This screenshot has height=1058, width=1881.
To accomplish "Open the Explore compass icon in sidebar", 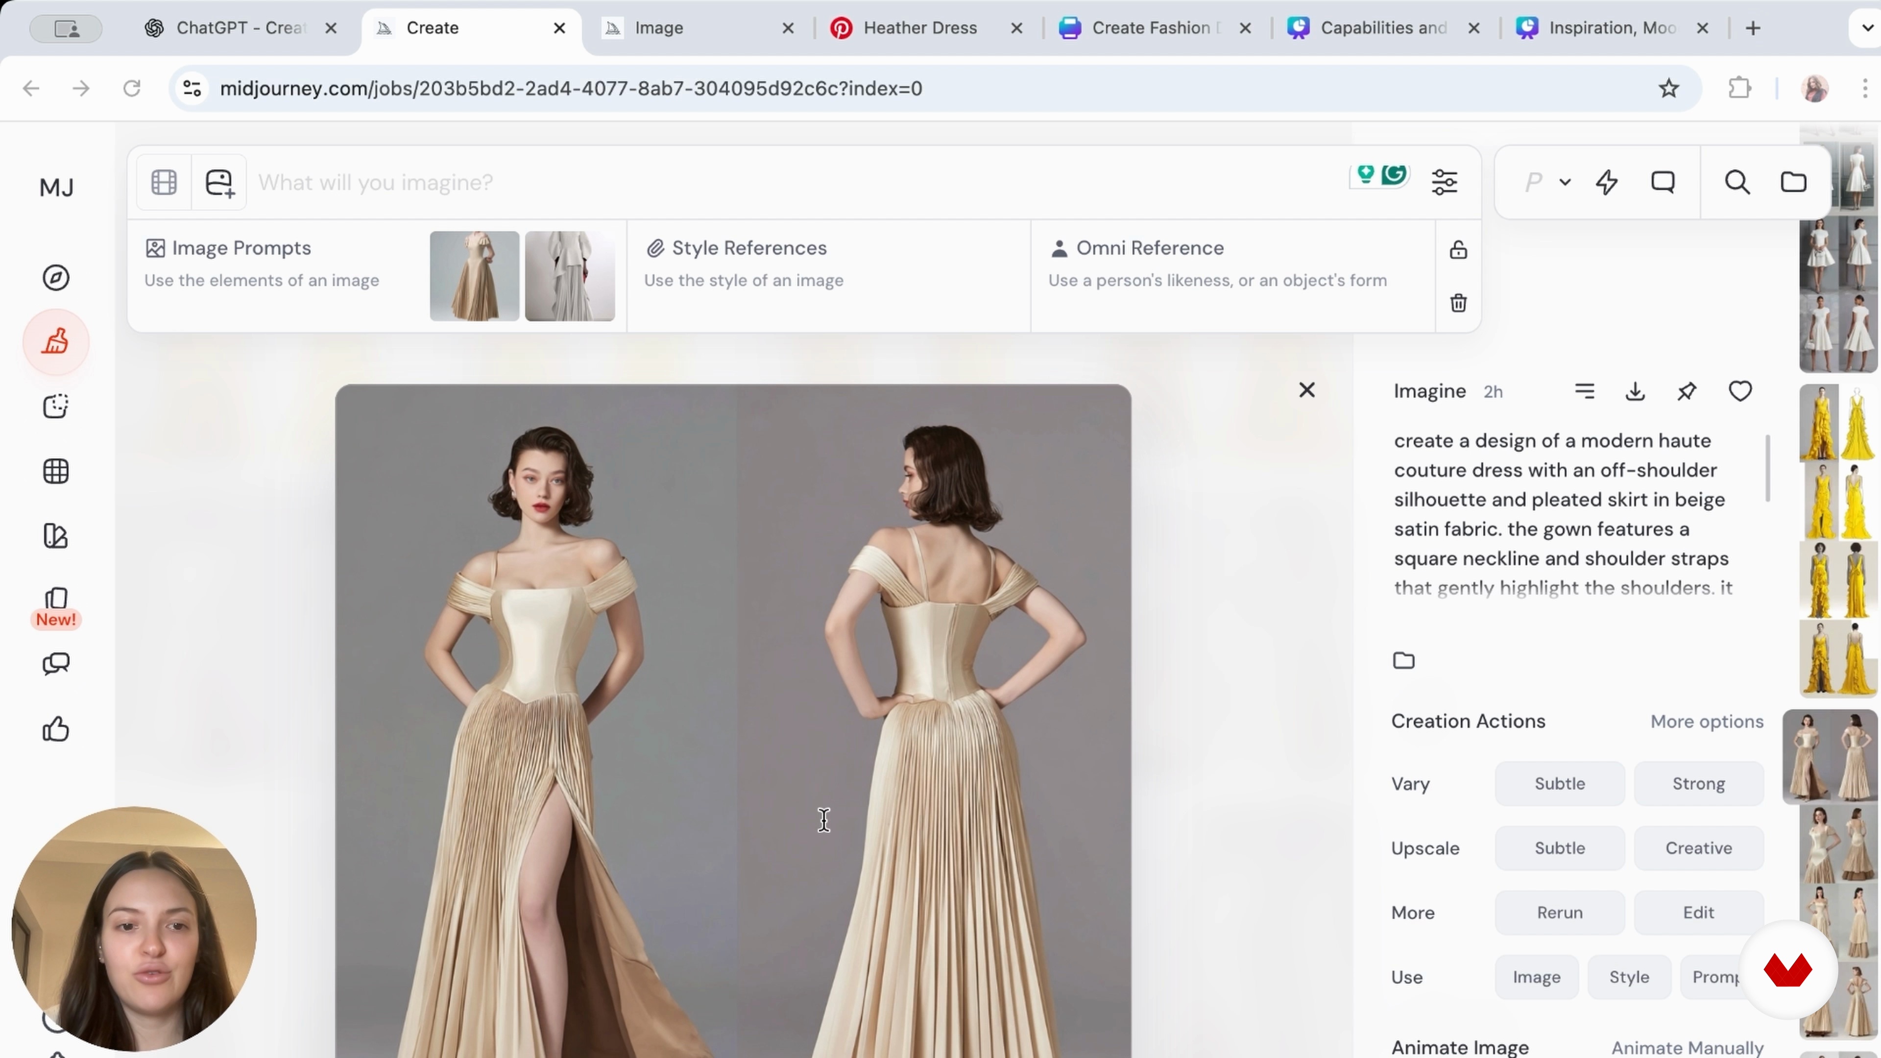I will (55, 277).
